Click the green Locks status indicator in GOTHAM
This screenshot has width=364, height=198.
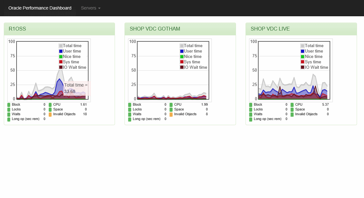point(130,110)
